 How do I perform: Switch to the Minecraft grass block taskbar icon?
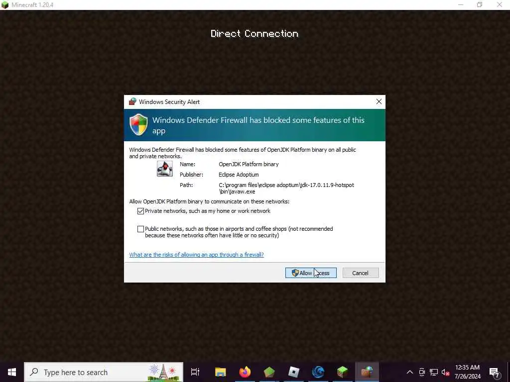point(343,372)
